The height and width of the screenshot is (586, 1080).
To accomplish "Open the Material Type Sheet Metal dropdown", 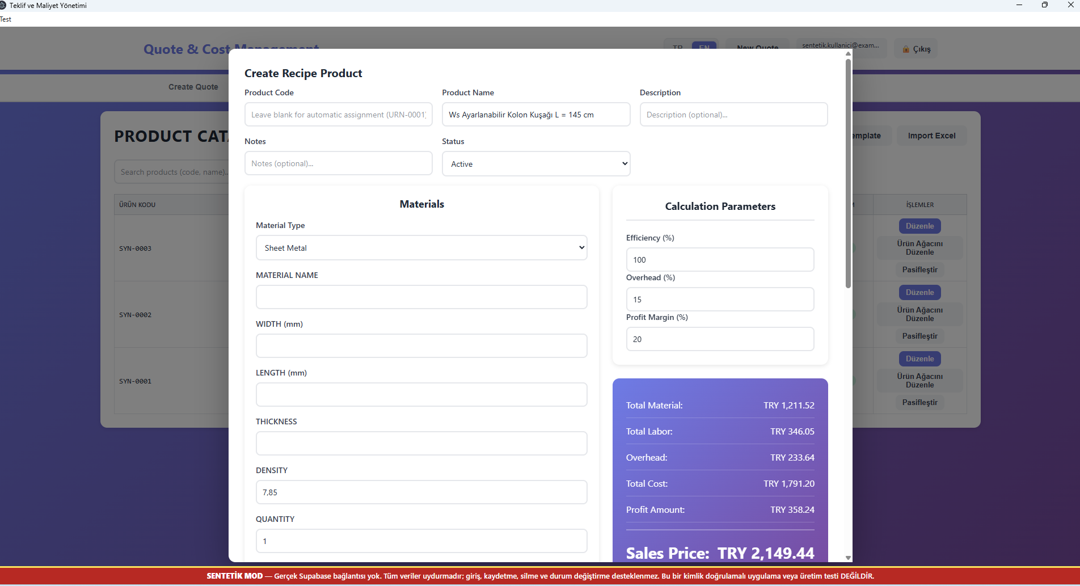I will [x=421, y=248].
